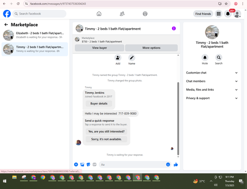Open the notifications bell with 20+ badge

click(x=228, y=14)
